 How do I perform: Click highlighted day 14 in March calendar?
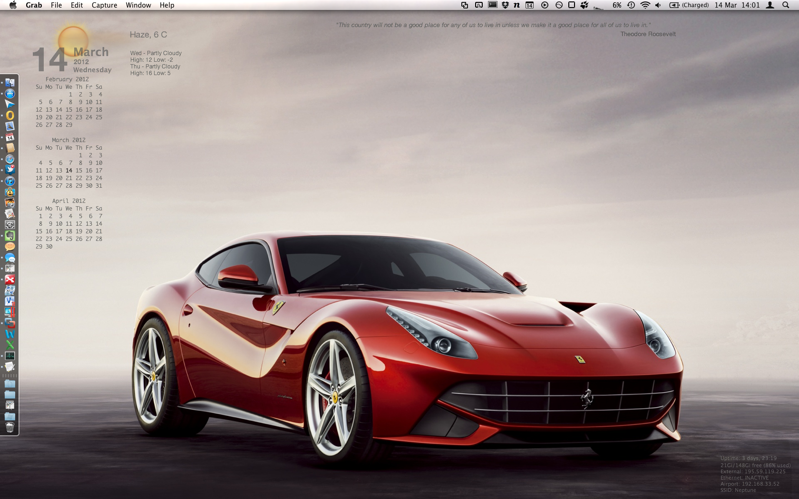point(69,171)
